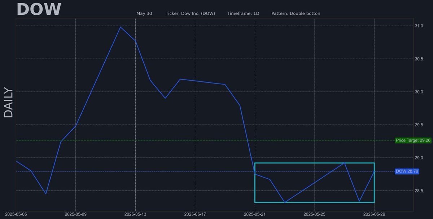The height and width of the screenshot is (219, 433).
Task: Click Ticker: Dow Inc. (DOW) text
Action: click(x=190, y=13)
